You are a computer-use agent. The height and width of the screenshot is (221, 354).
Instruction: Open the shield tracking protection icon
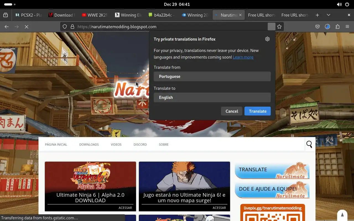tap(65, 27)
